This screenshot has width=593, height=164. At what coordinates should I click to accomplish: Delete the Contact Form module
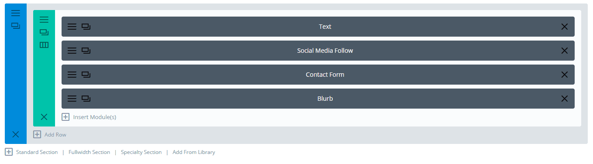tap(564, 75)
